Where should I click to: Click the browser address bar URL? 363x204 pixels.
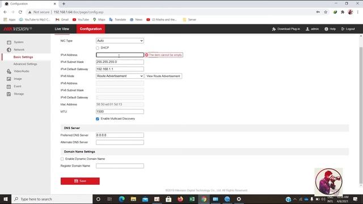point(78,12)
